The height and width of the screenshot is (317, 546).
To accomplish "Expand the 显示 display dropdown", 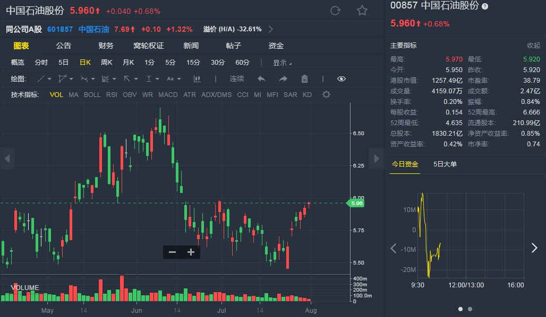I will coord(282,63).
